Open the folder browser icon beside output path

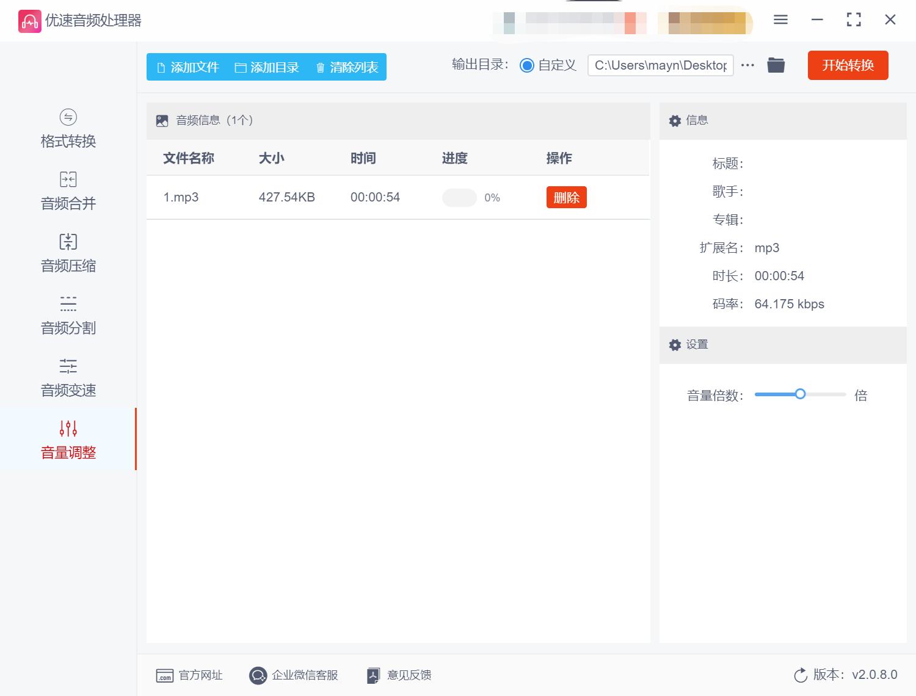(x=776, y=65)
